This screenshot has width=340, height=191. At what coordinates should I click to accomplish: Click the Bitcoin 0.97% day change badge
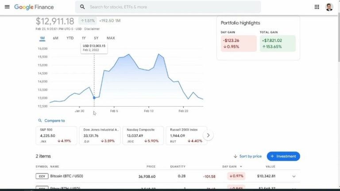pyautogui.click(x=236, y=176)
